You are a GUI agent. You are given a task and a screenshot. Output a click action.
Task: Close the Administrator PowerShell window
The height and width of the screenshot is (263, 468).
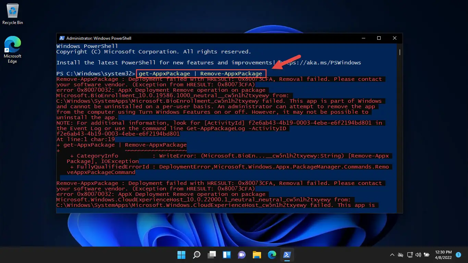395,38
